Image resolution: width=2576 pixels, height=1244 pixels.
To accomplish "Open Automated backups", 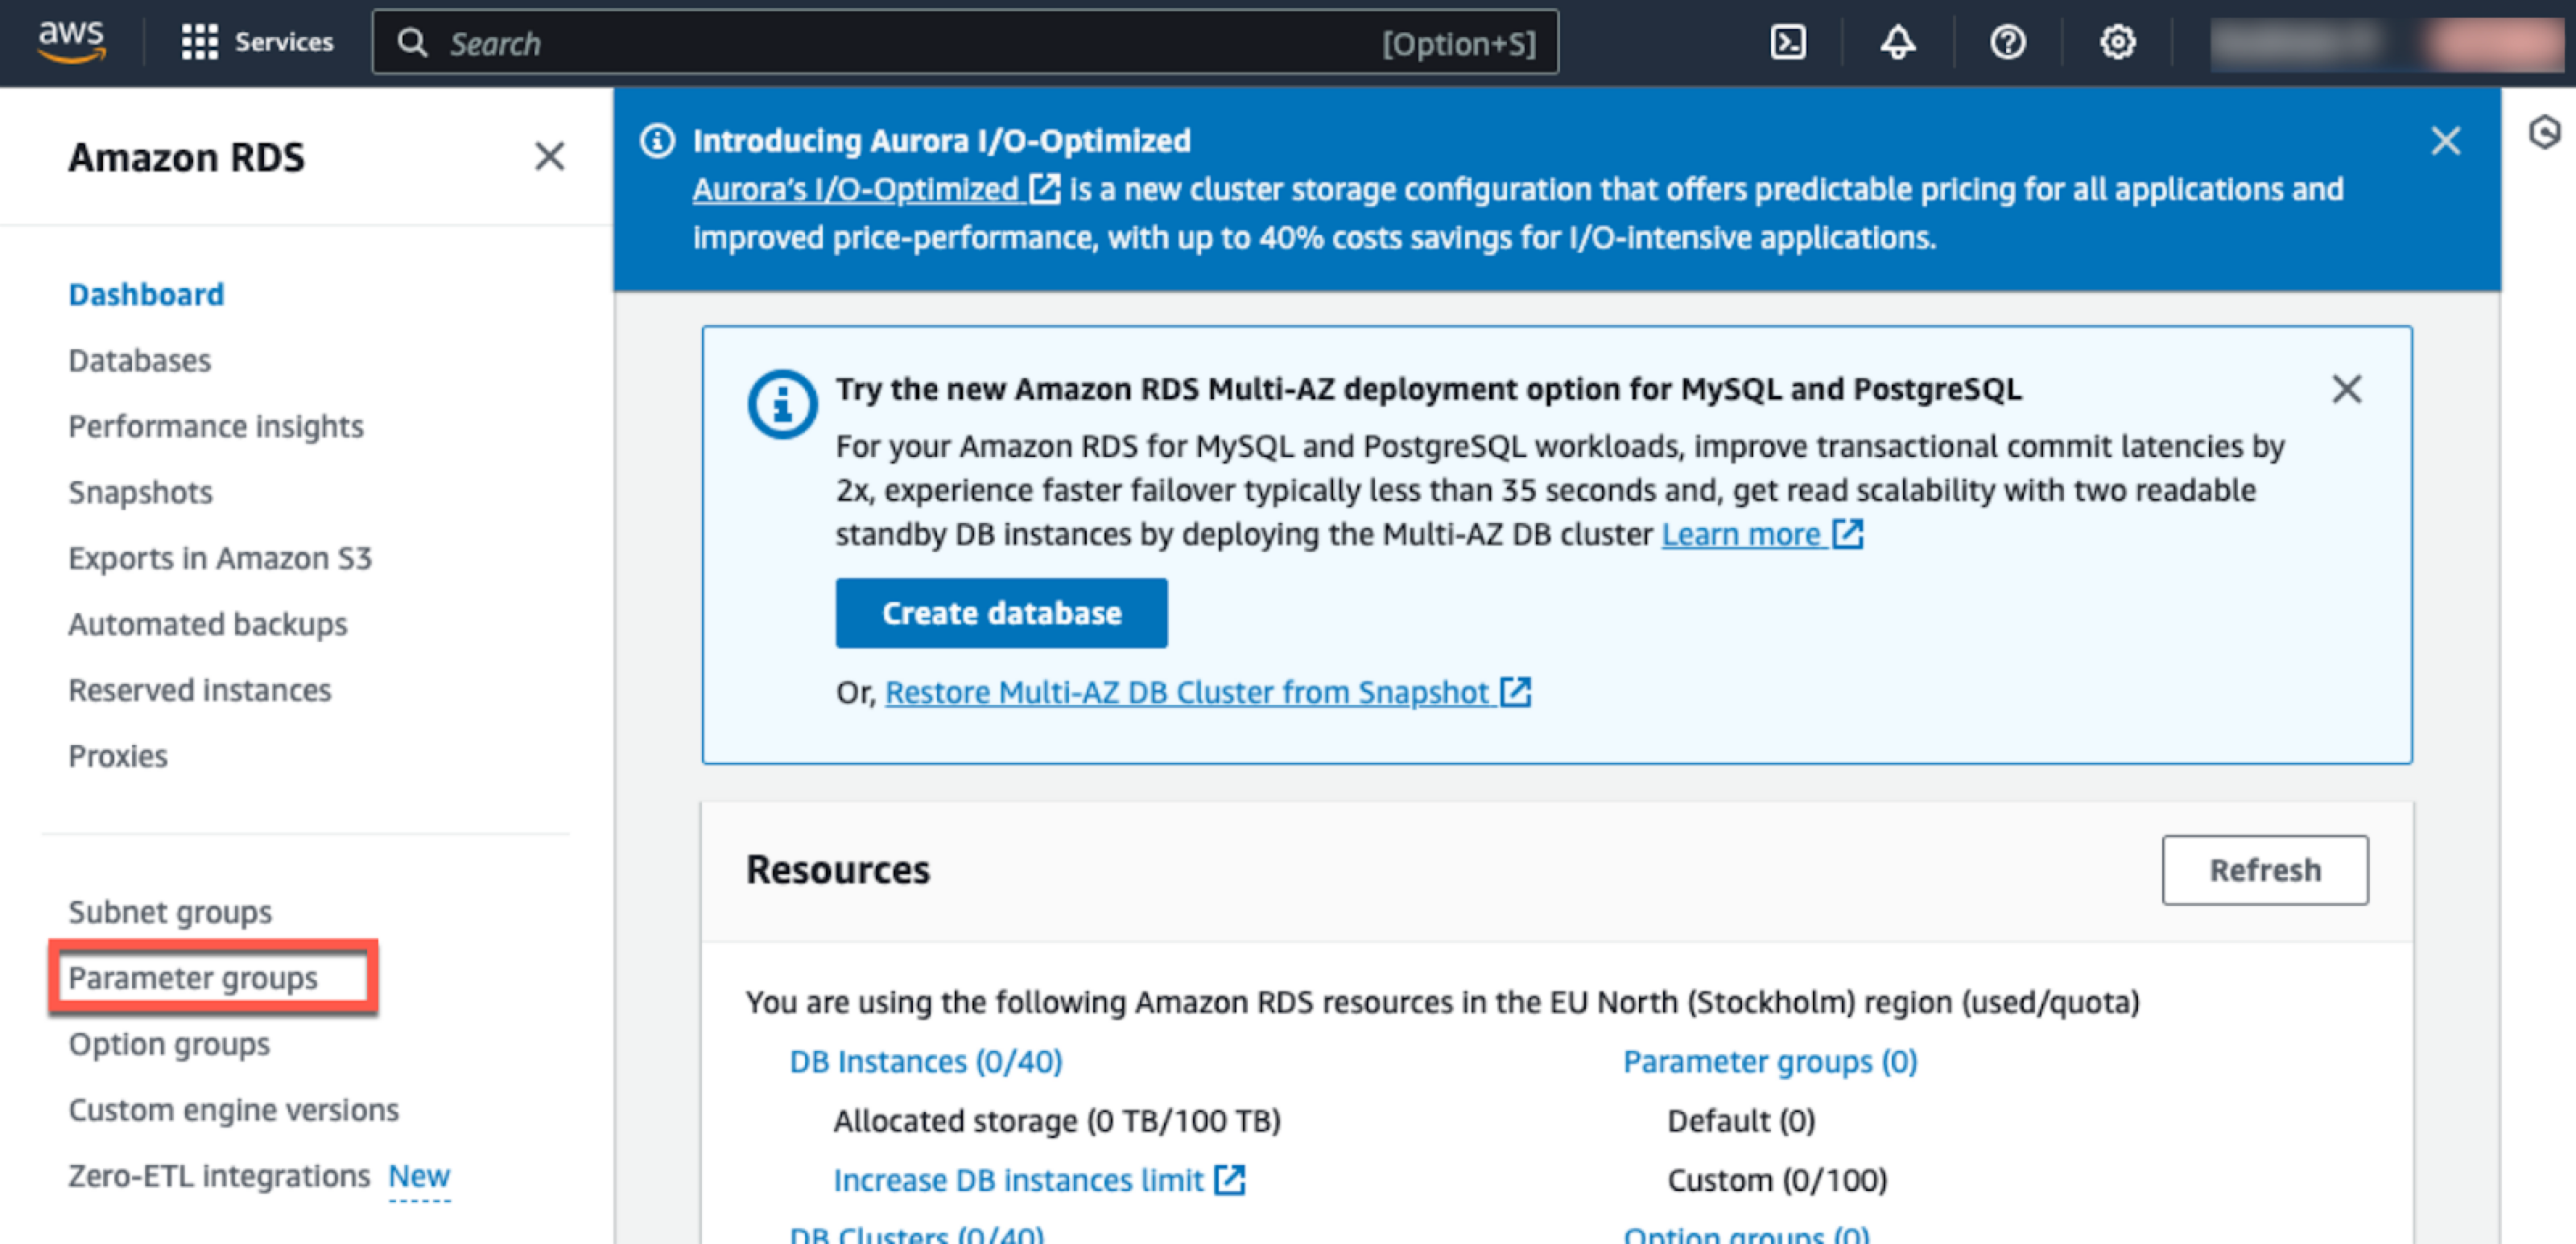I will pyautogui.click(x=208, y=624).
